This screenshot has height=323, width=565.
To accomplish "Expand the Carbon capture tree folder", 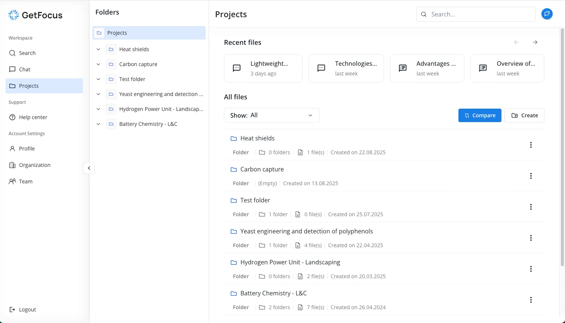I will click(98, 64).
